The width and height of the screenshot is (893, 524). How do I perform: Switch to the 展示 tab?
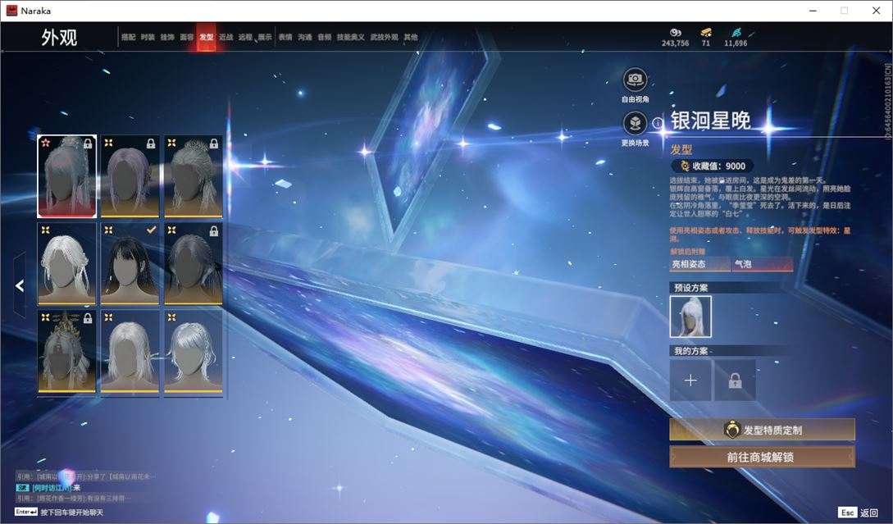(x=265, y=37)
